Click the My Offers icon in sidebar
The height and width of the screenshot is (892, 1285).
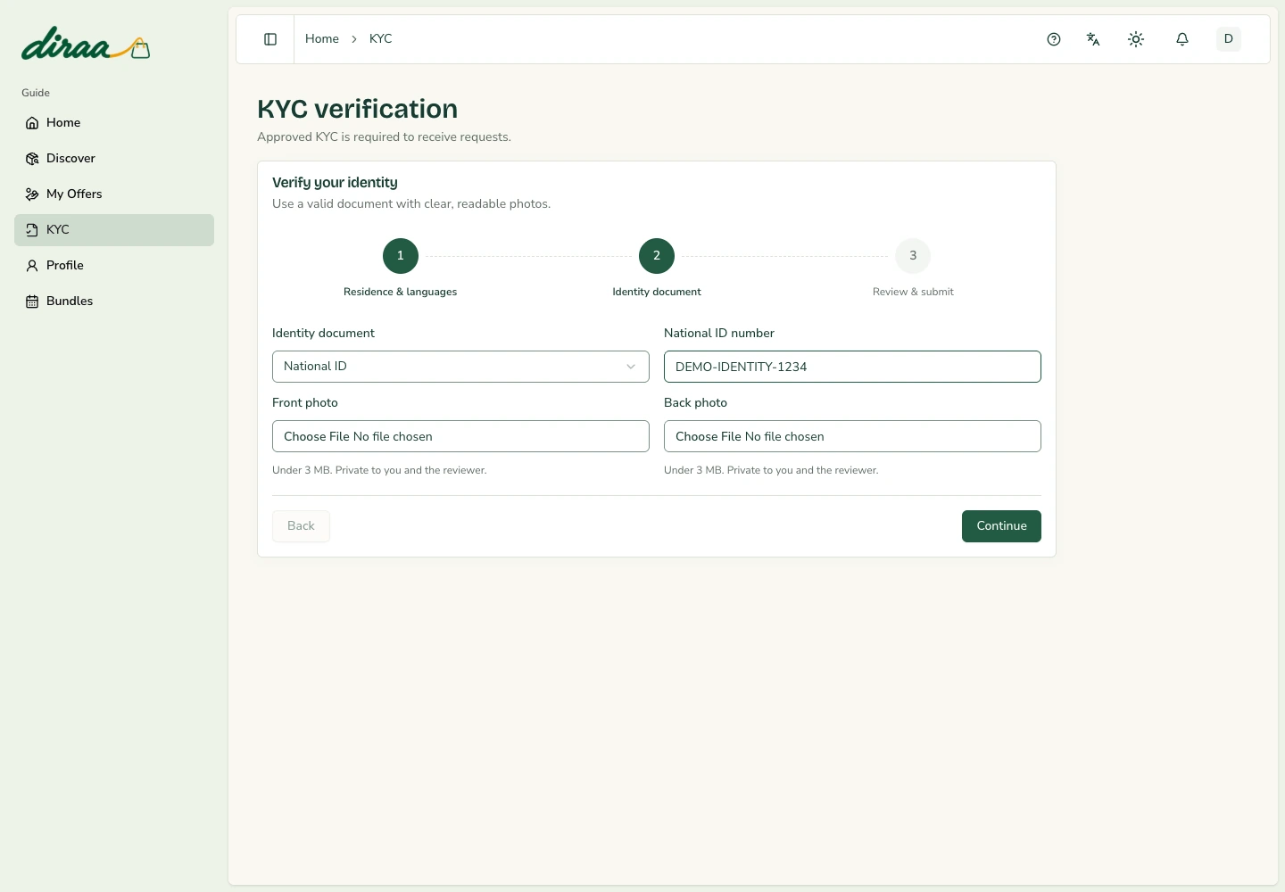point(32,194)
